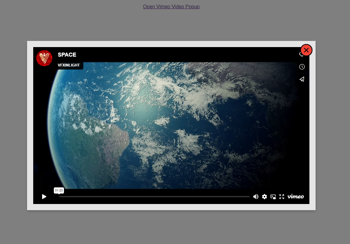Dismiss the popup with the red X button
This screenshot has height=244, width=350.
306,50
